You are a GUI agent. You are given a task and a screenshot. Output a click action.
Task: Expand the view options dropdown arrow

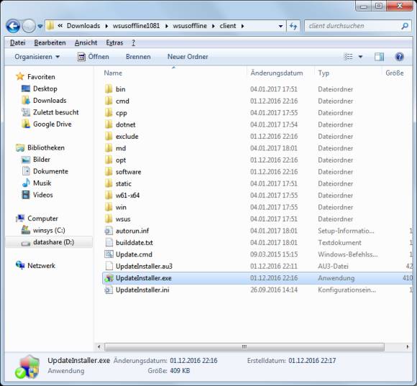pyautogui.click(x=361, y=57)
